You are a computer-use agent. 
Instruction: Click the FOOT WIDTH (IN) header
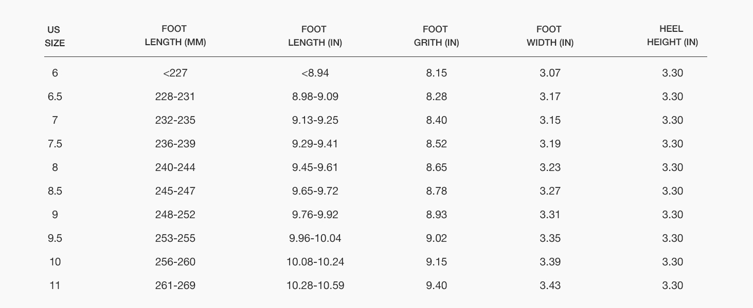coord(549,36)
